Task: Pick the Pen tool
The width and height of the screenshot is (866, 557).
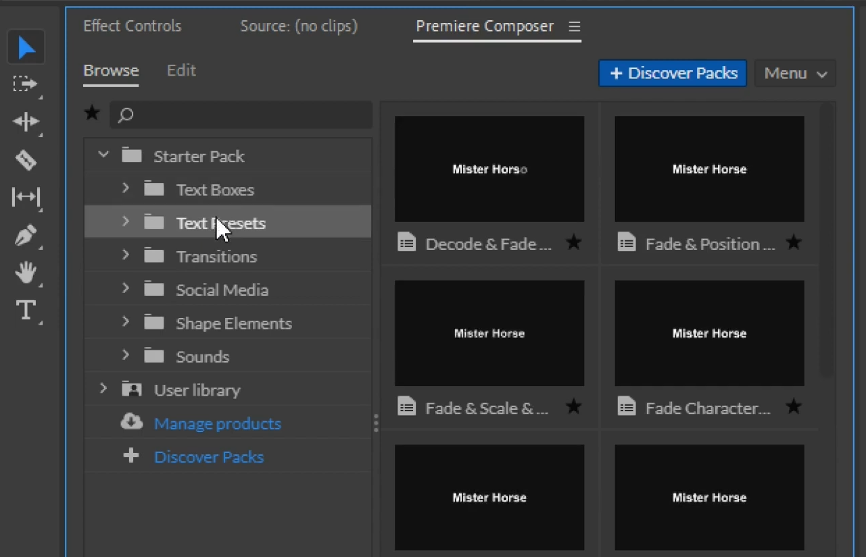Action: pyautogui.click(x=26, y=236)
